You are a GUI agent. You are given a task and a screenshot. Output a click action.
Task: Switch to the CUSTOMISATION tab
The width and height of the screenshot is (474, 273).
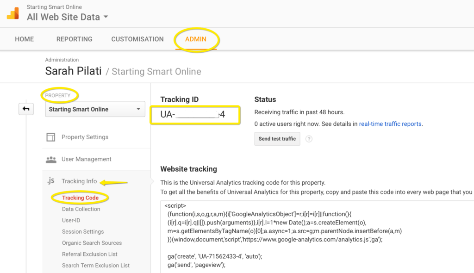pyautogui.click(x=137, y=39)
